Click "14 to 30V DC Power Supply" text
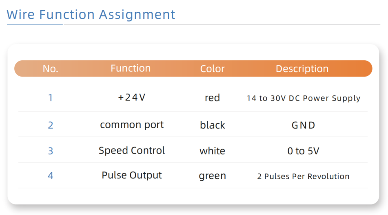This screenshot has height=215, width=388. click(304, 98)
